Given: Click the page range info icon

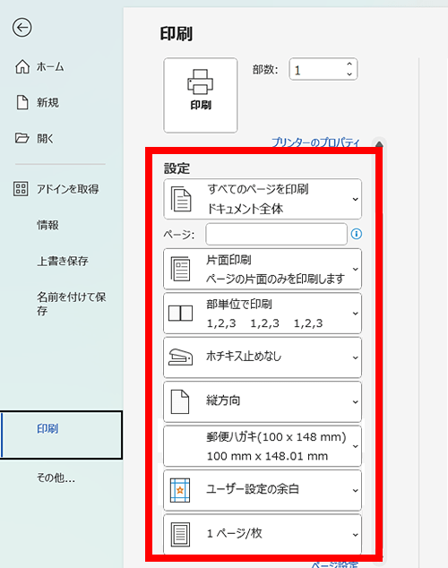Looking at the screenshot, I should [x=357, y=234].
